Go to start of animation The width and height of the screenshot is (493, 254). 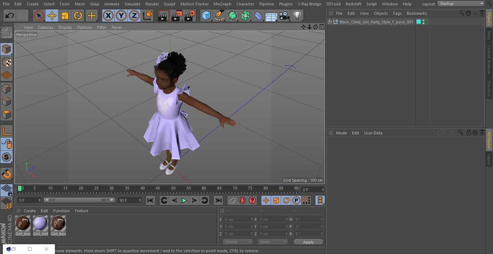(150, 200)
